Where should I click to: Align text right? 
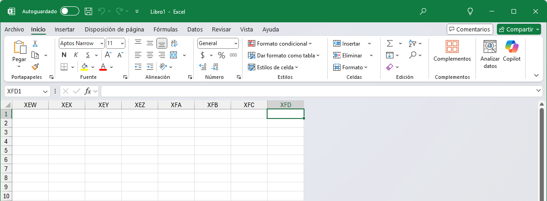tap(162, 55)
